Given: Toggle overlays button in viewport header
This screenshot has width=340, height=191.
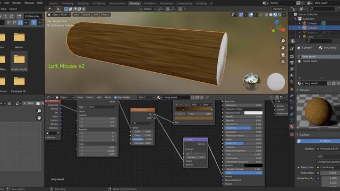Looking at the screenshot, I should tap(251, 15).
